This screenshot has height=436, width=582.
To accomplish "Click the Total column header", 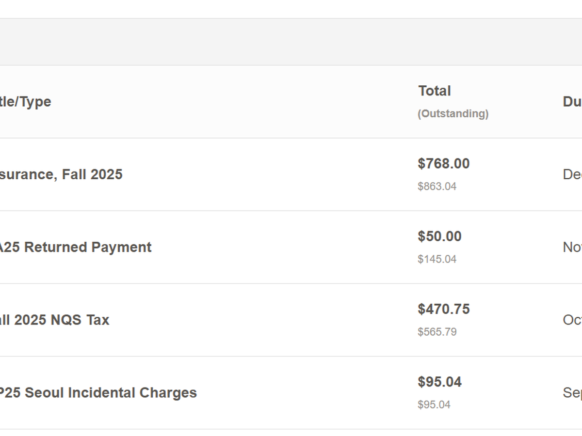I will coord(435,91).
